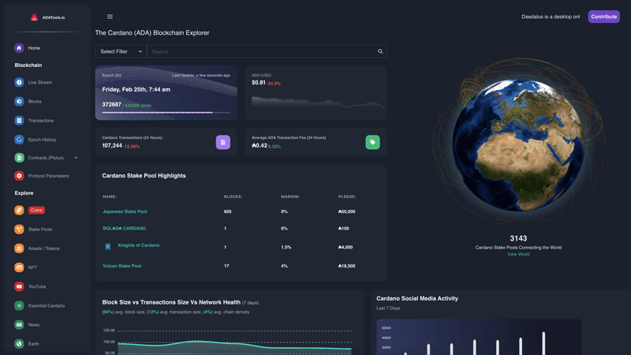Click the purple transactions document icon
The width and height of the screenshot is (631, 355).
[223, 142]
